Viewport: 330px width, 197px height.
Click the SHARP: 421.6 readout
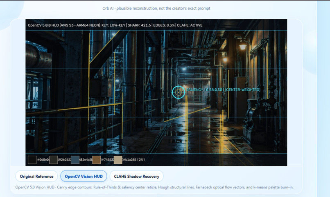click(x=139, y=25)
